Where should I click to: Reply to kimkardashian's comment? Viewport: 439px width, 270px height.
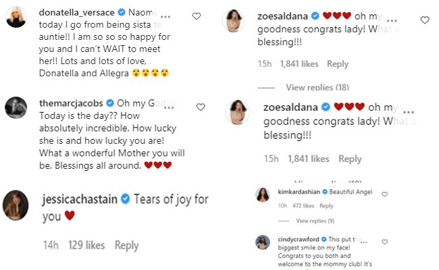click(x=326, y=206)
